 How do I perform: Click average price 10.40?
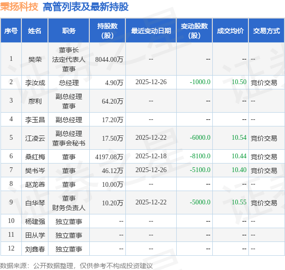click(x=239, y=170)
